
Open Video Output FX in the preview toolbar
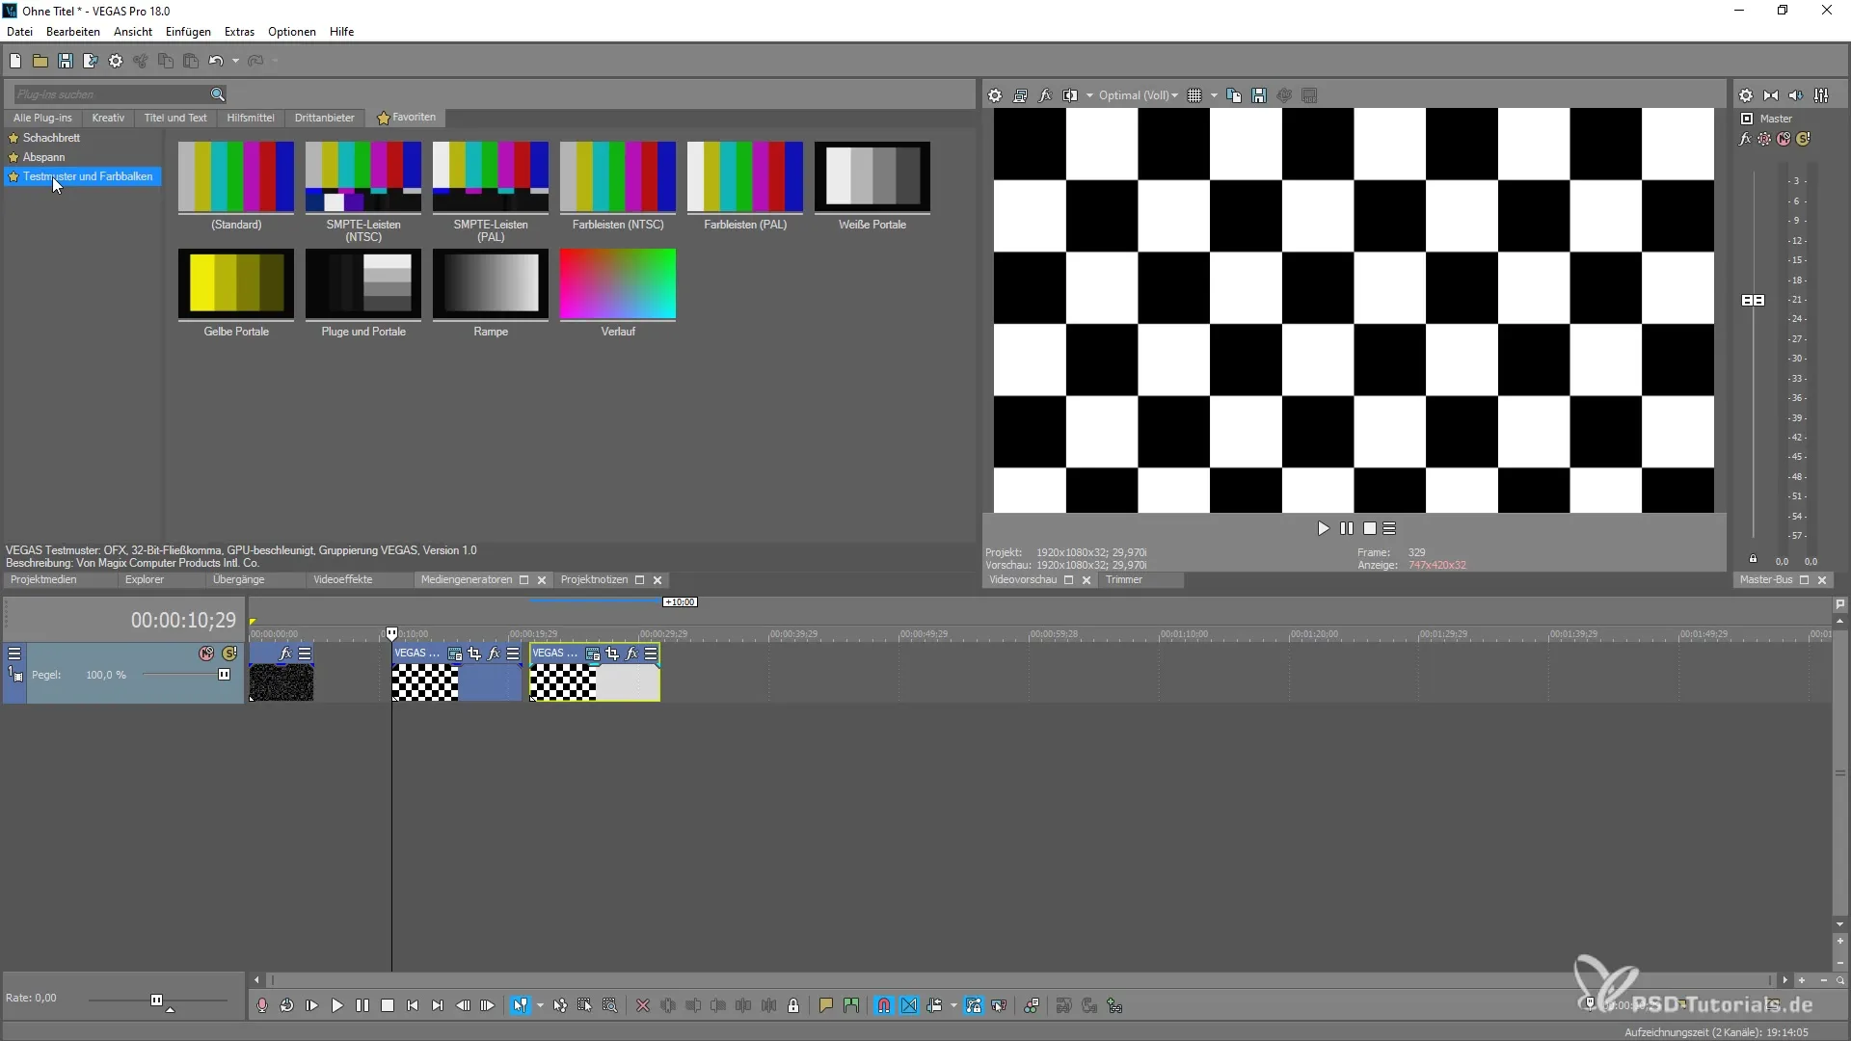coord(1045,95)
